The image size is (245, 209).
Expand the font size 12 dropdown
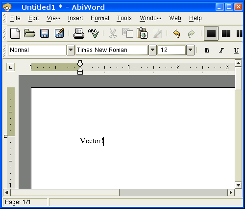[x=190, y=50]
